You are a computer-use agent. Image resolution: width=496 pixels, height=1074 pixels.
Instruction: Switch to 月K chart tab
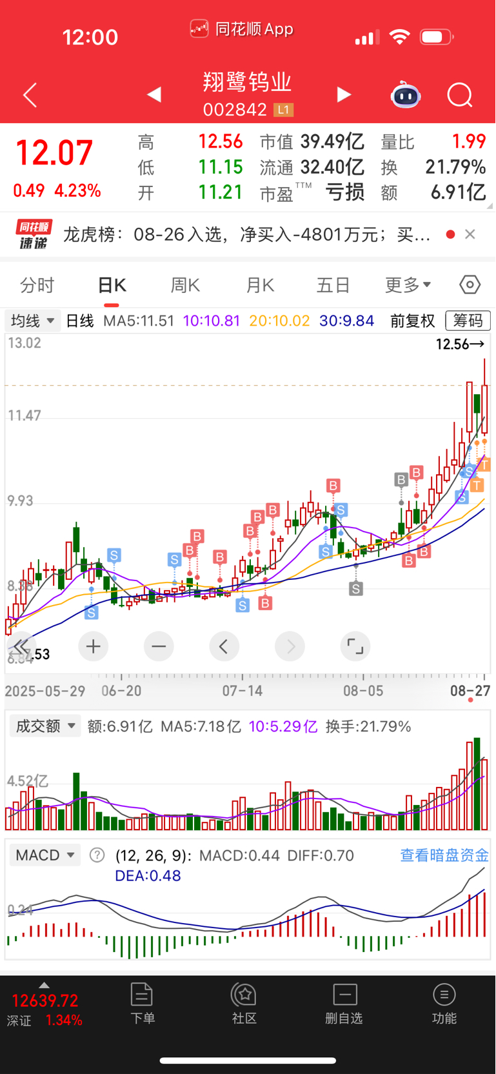point(260,285)
